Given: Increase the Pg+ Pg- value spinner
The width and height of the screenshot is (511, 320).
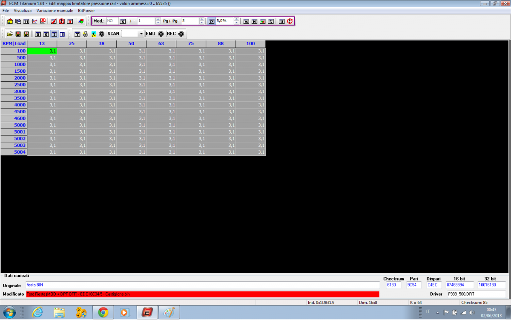Looking at the screenshot, I should pos(202,19).
